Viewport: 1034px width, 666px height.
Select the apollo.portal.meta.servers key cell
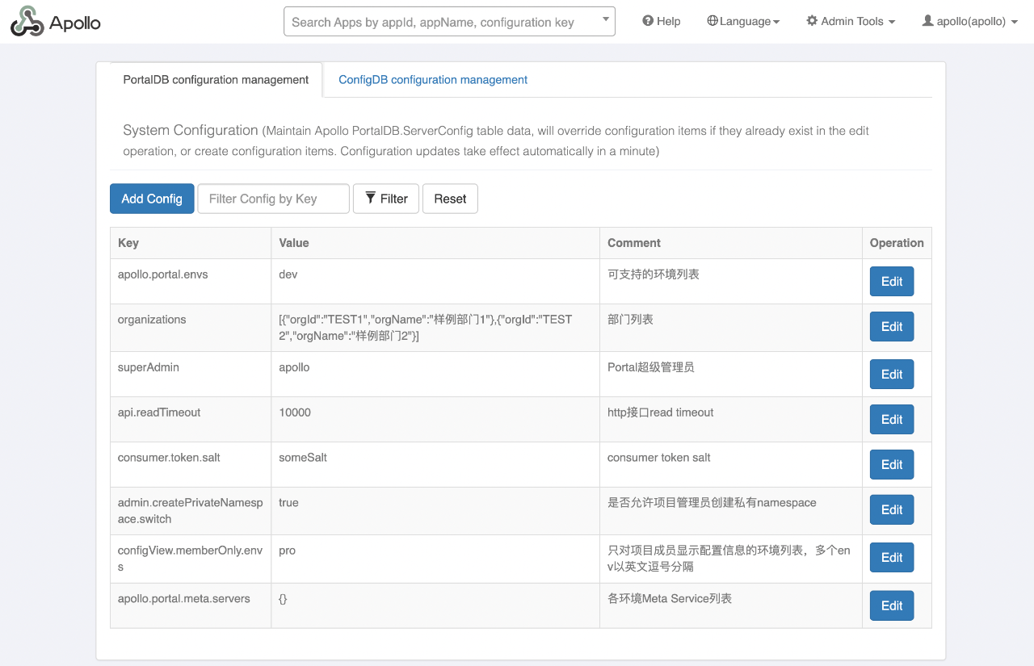coord(191,605)
